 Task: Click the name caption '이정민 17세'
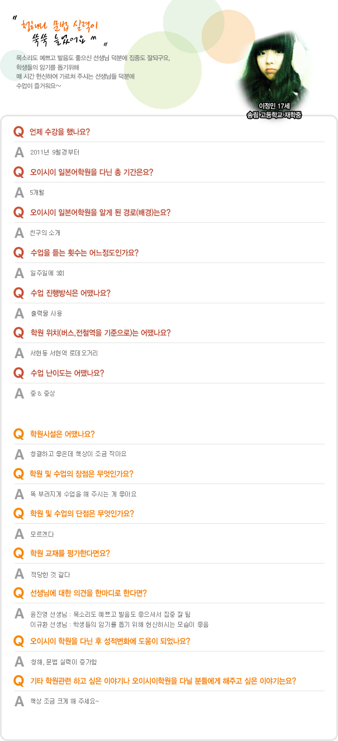pos(274,106)
